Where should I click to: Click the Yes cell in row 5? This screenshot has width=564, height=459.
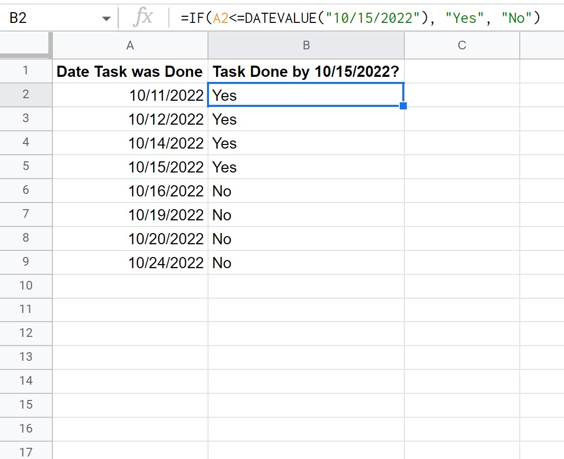pos(306,167)
